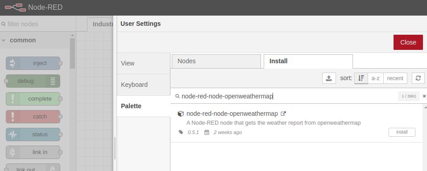
Task: Select the complete node in the palette
Action: tap(33, 99)
